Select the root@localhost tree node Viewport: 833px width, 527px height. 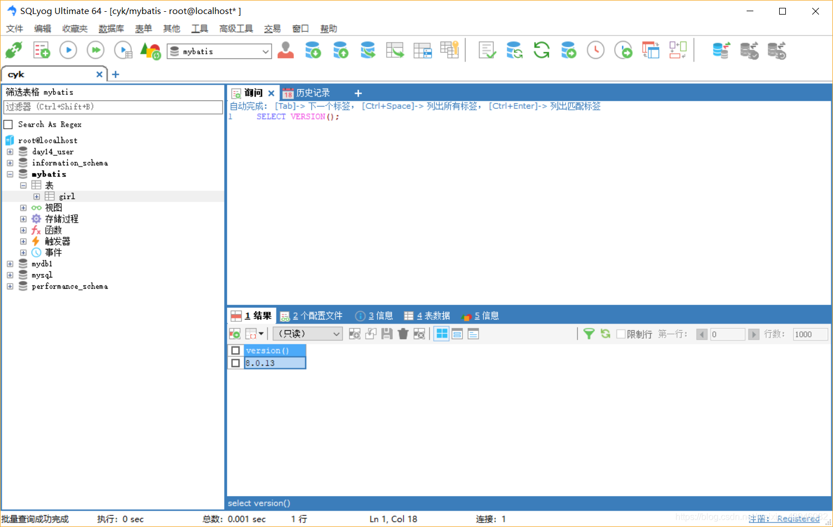coord(48,141)
